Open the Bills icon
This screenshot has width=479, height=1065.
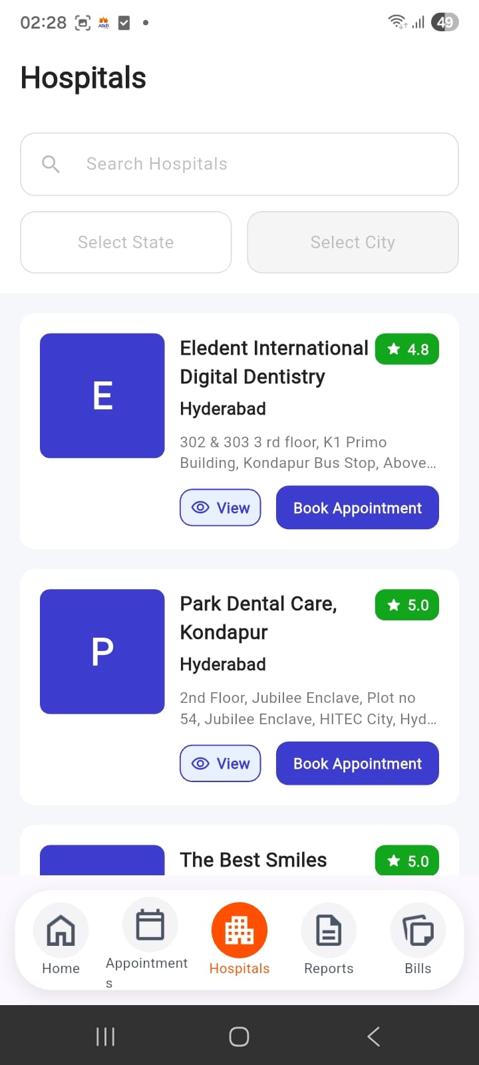418,930
